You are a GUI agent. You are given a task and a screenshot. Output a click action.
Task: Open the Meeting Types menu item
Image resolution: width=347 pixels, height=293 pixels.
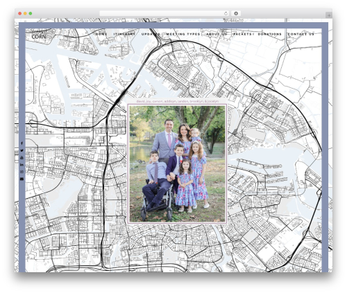pos(183,34)
